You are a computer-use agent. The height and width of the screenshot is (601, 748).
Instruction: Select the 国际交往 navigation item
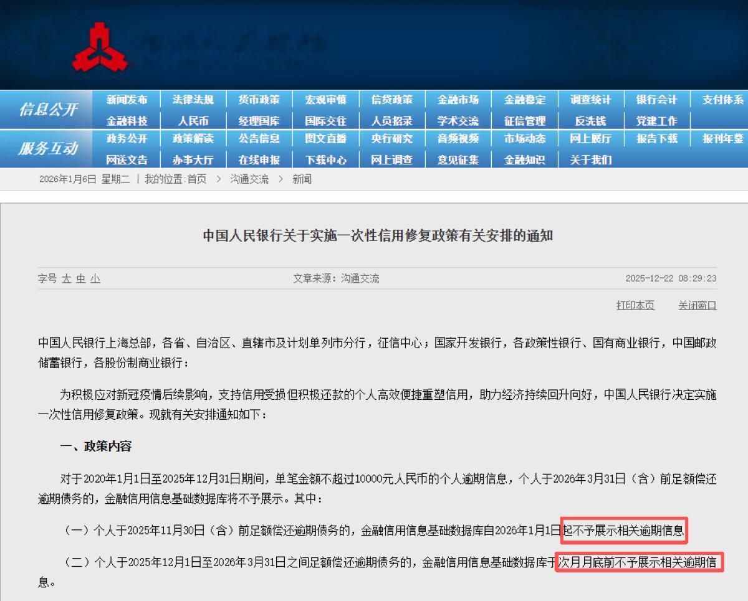click(325, 121)
